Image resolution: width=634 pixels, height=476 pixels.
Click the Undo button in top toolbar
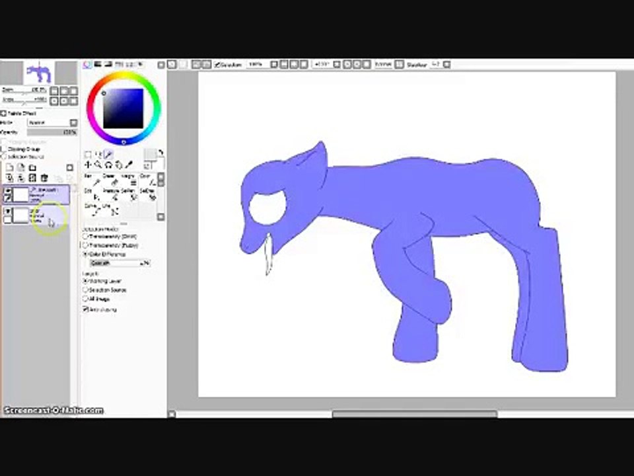pyautogui.click(x=172, y=64)
